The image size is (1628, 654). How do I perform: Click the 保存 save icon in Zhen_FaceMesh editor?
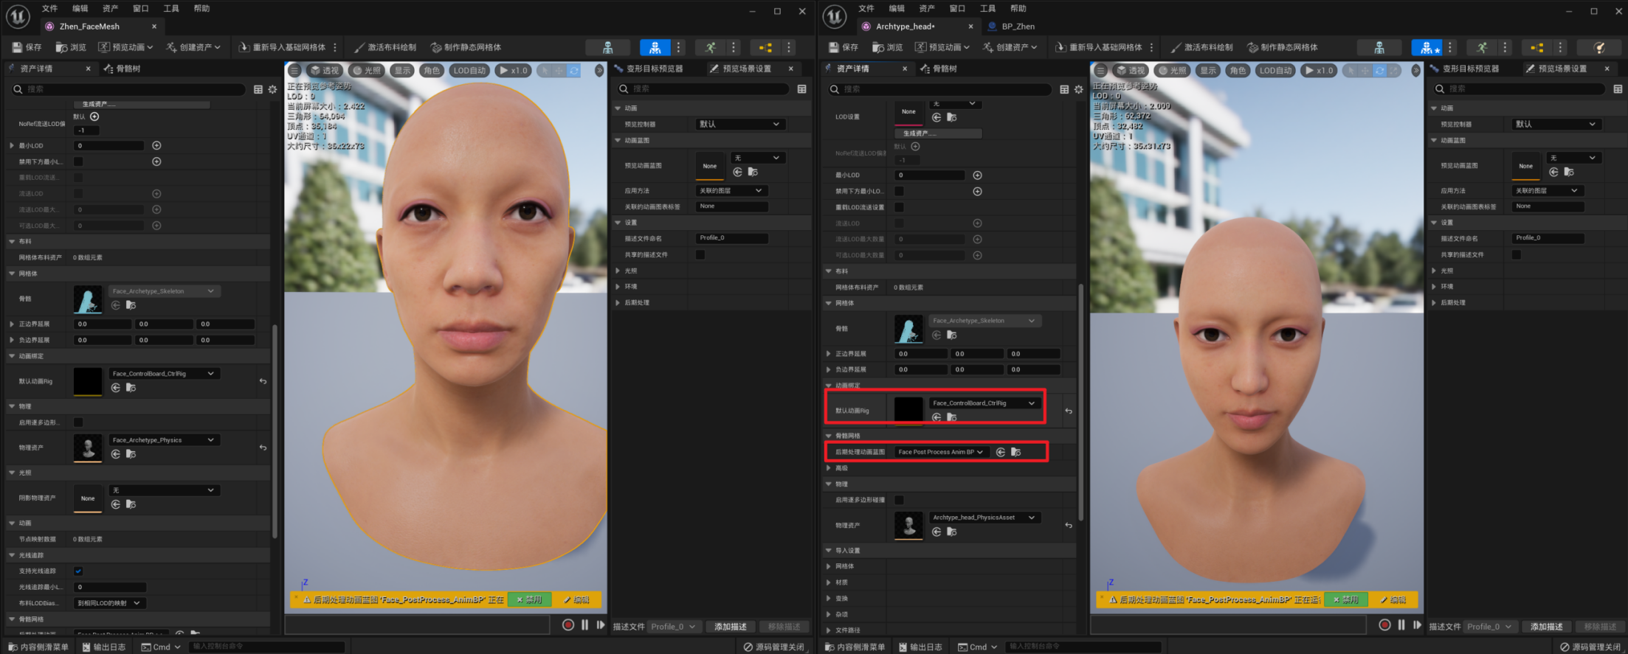coord(27,47)
